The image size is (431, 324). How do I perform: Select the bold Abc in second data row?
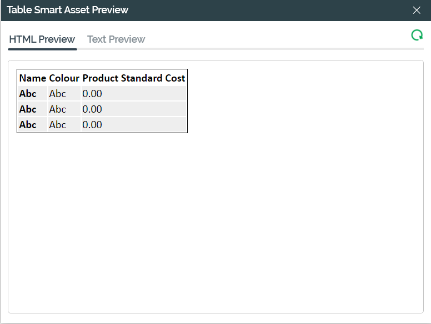(x=28, y=109)
